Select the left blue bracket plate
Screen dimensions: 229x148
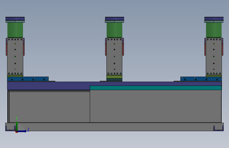point(28,79)
